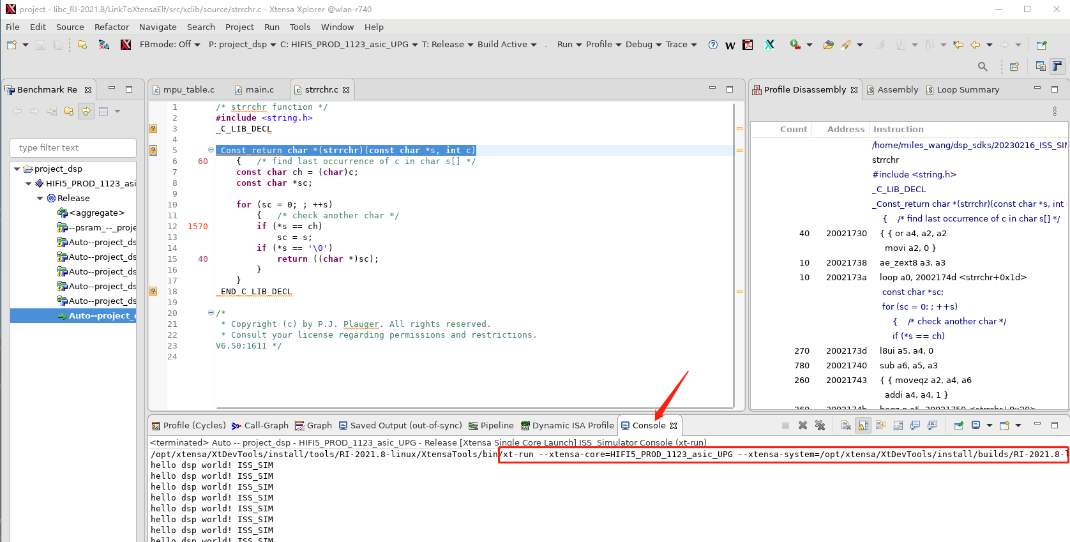Click the Build Active button
The image size is (1070, 542).
point(502,45)
